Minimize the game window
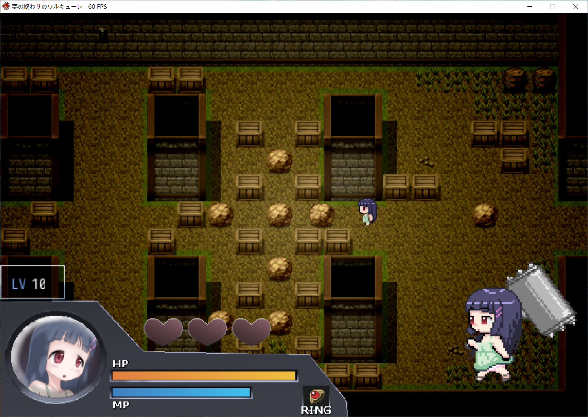The height and width of the screenshot is (417, 588). point(530,7)
